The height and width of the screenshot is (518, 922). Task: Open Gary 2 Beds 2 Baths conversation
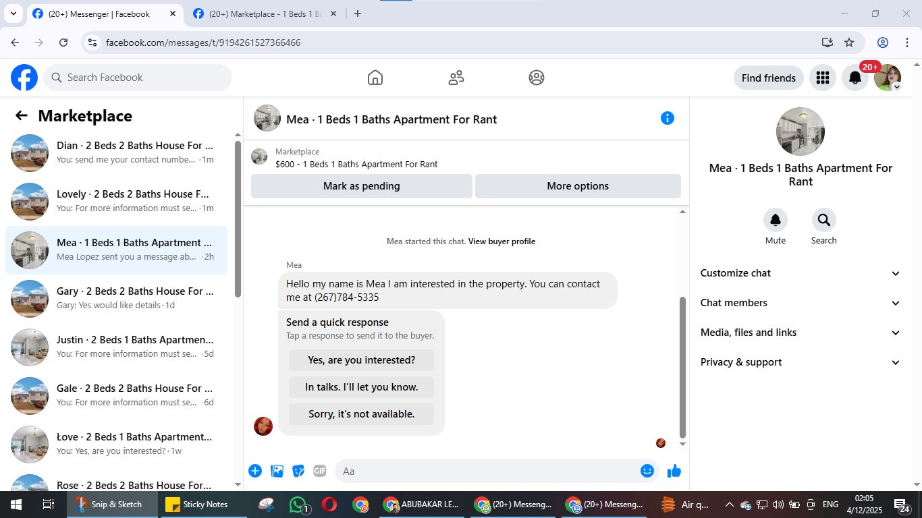click(116, 299)
